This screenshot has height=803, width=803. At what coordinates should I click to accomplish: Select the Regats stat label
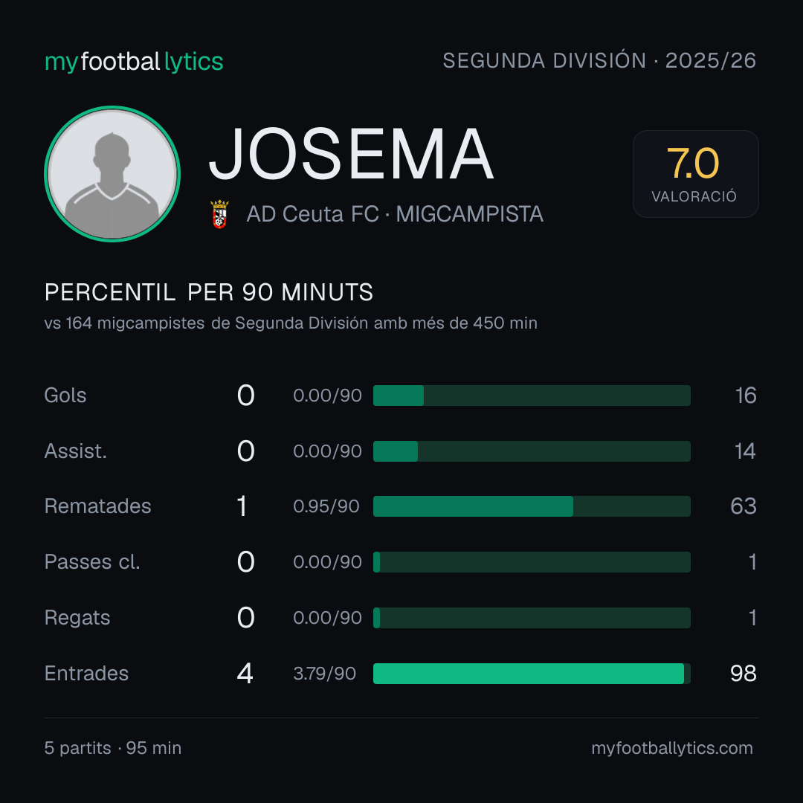point(77,618)
